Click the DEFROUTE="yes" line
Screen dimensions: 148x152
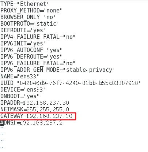click(23, 30)
